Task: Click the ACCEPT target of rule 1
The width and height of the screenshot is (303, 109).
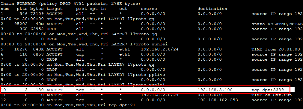Action: 55,14
